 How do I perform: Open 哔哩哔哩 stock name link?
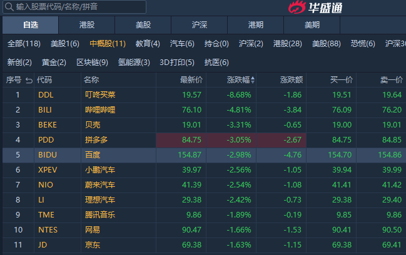(100, 109)
